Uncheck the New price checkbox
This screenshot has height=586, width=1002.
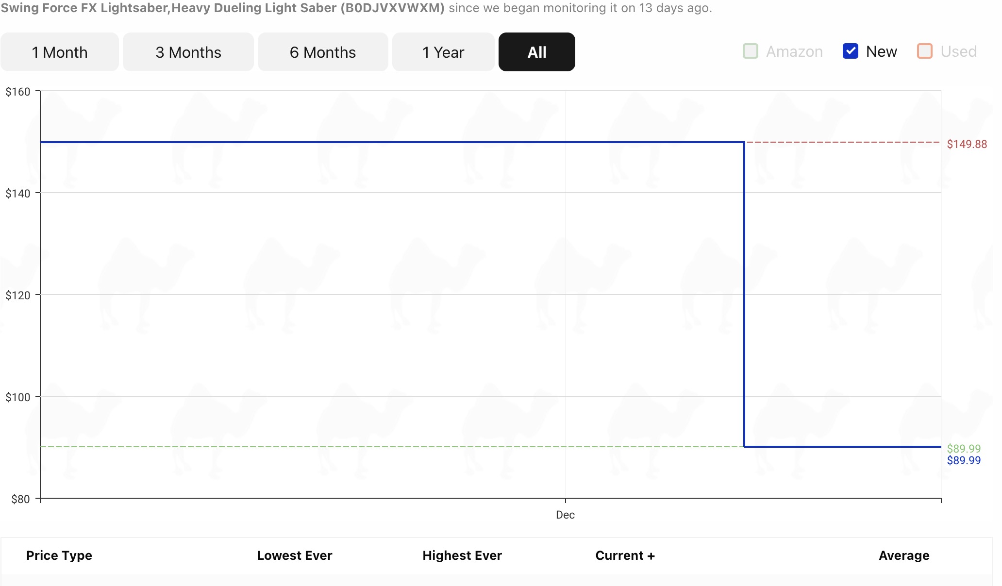pyautogui.click(x=850, y=51)
